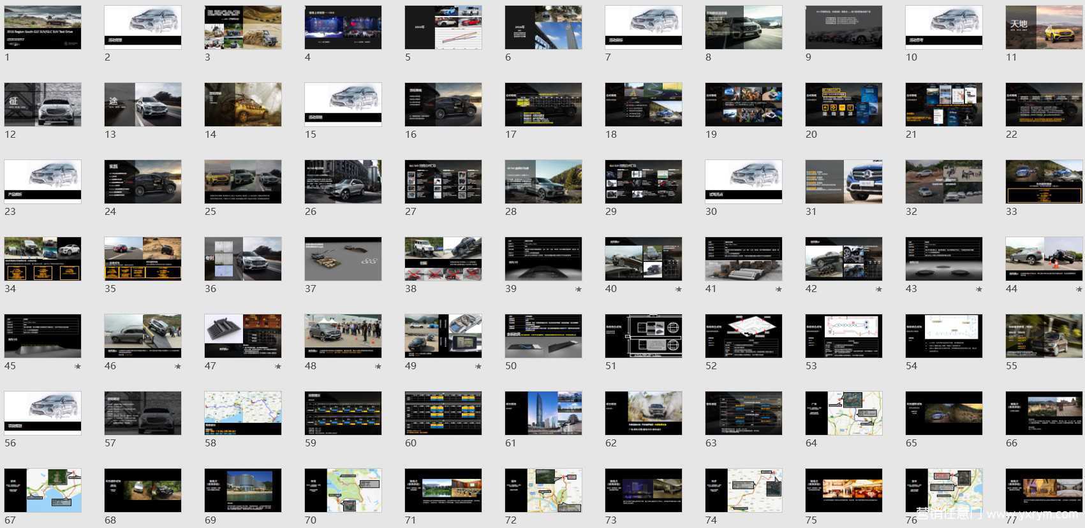Select slide 69 hotel building thumbnail

(x=243, y=490)
